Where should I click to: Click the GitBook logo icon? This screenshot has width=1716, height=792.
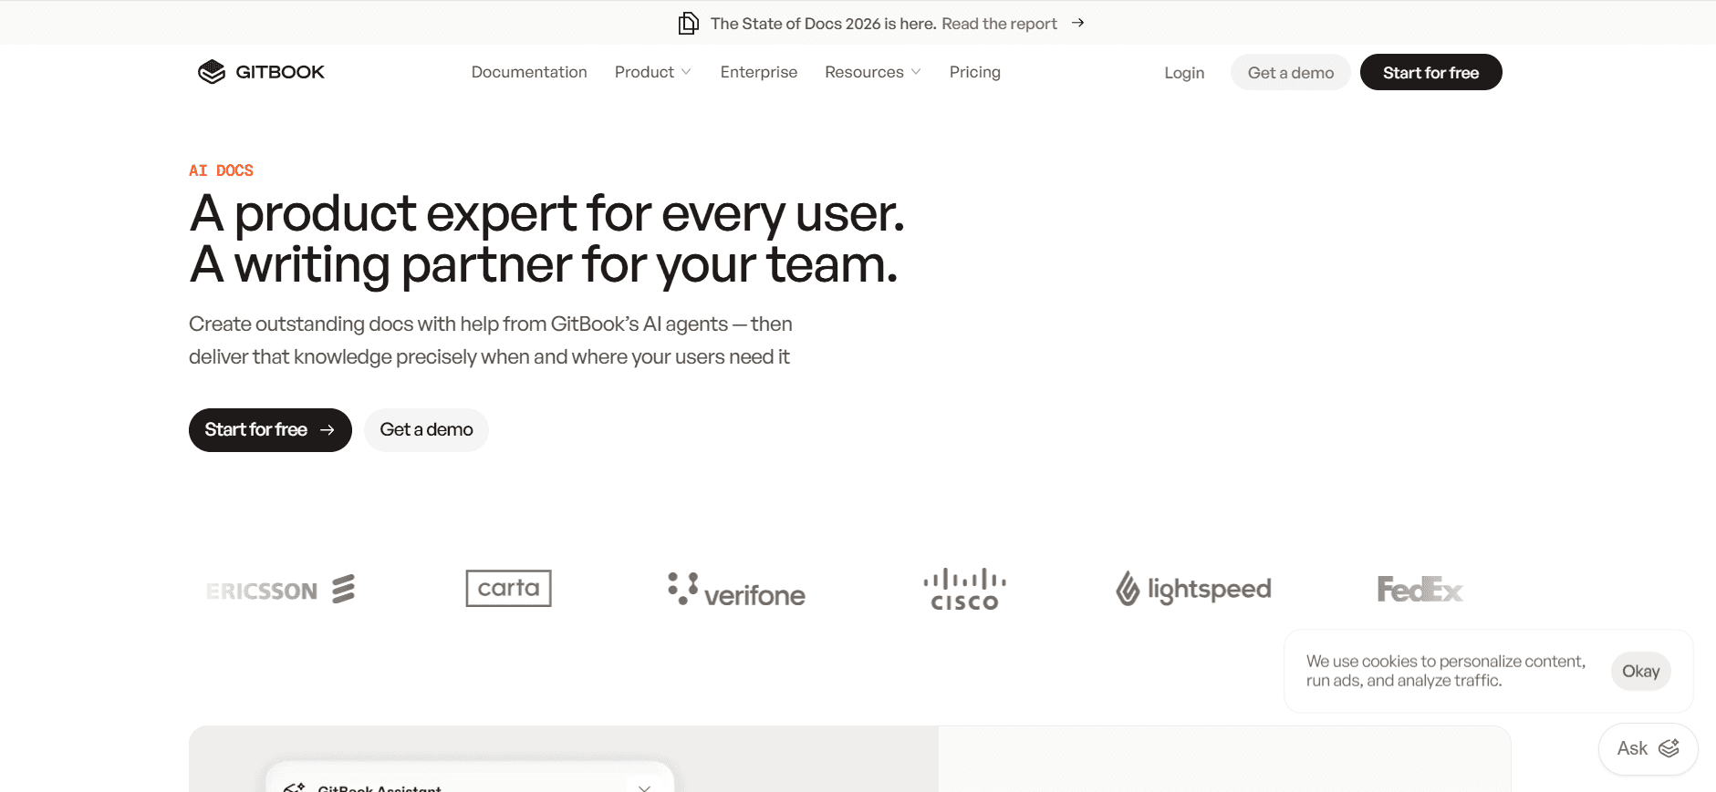[x=212, y=72]
